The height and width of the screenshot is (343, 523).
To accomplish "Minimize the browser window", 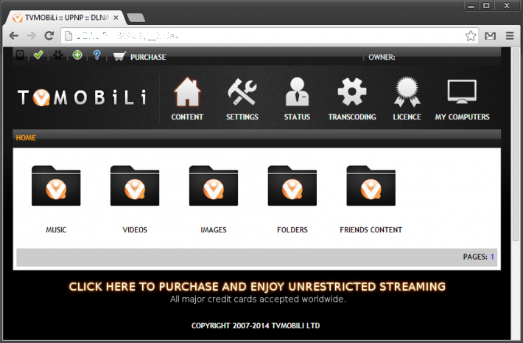I will (471, 6).
